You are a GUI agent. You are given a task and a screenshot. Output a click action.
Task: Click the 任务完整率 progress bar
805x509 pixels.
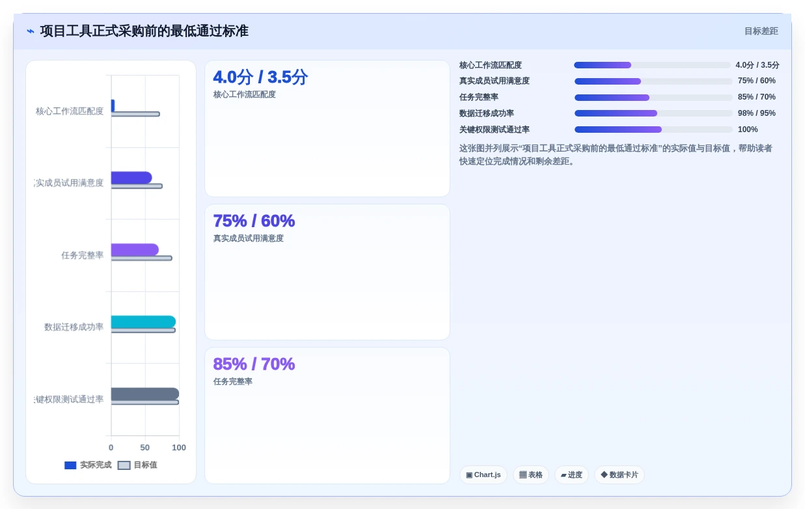pyautogui.click(x=653, y=98)
